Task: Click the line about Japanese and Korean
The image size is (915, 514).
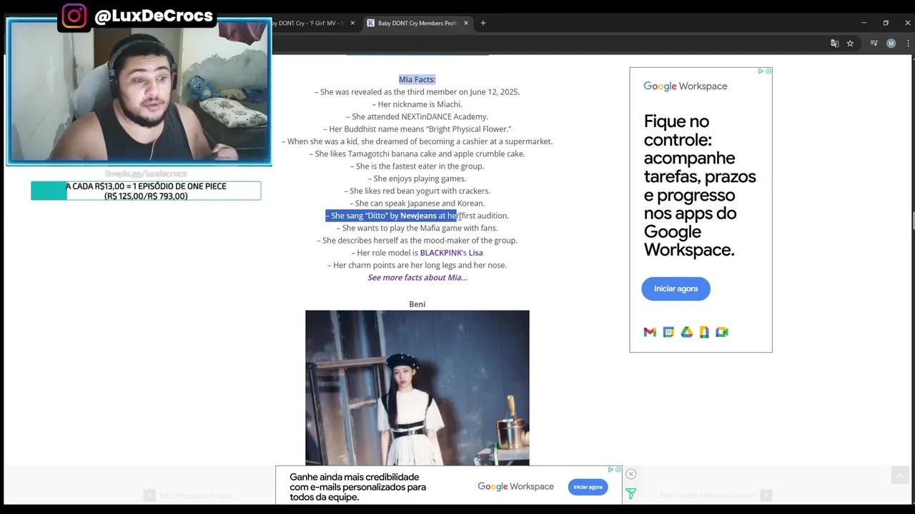Action: coord(417,203)
